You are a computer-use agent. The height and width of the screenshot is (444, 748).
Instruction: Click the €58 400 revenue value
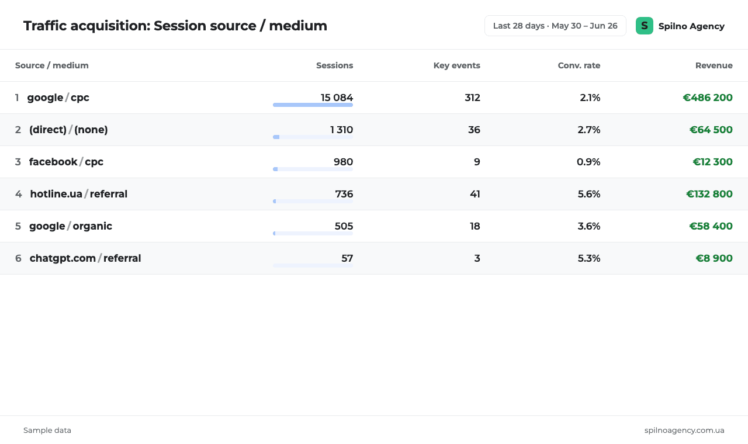click(x=711, y=226)
